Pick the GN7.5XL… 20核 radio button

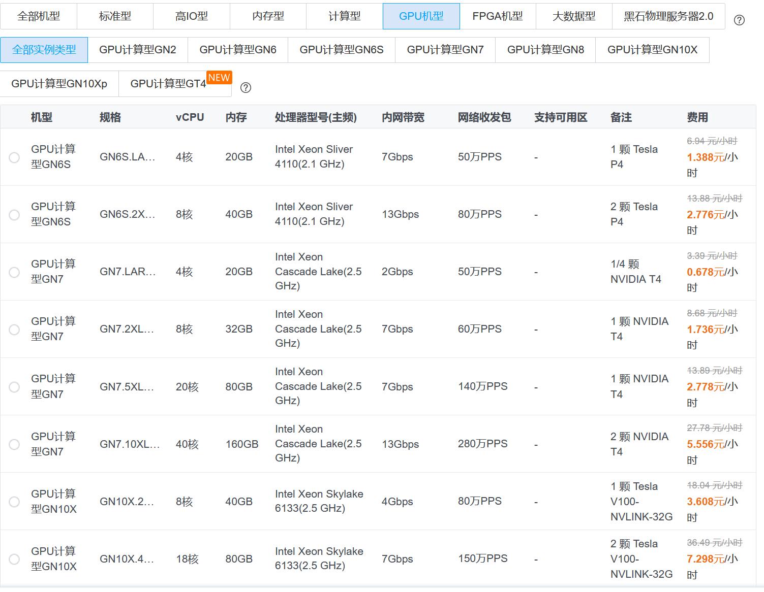pyautogui.click(x=14, y=387)
